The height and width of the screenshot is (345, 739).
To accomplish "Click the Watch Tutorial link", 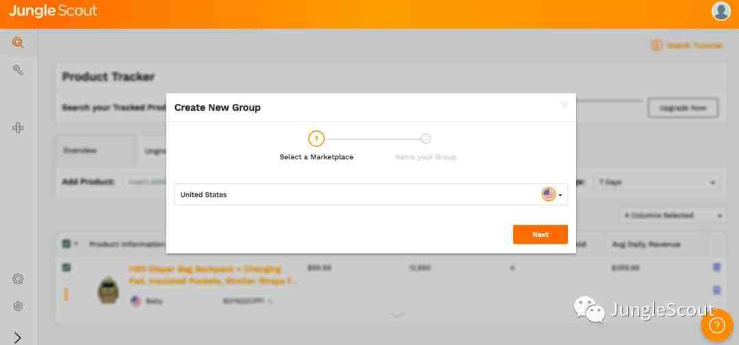I will 687,46.
